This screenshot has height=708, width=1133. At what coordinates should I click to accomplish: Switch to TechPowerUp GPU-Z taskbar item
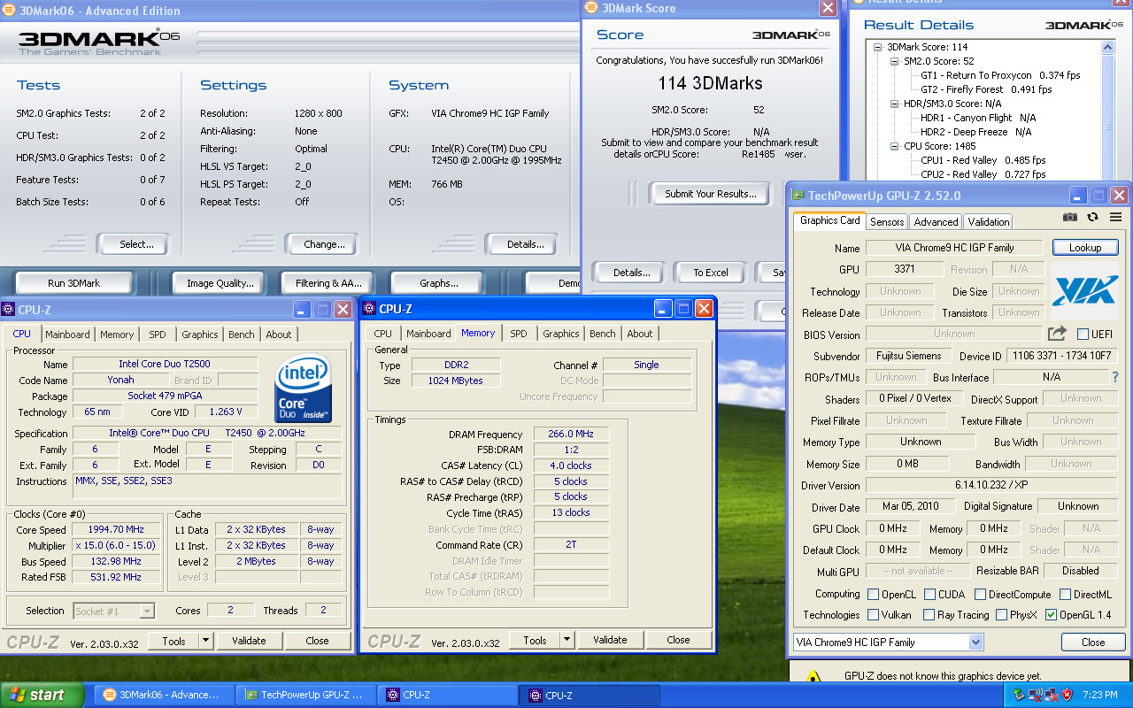307,695
